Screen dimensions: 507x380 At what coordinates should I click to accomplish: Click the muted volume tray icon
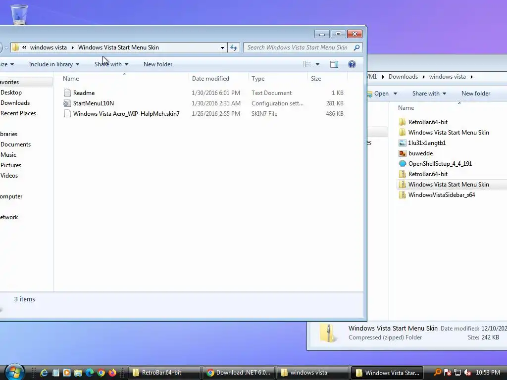click(467, 373)
